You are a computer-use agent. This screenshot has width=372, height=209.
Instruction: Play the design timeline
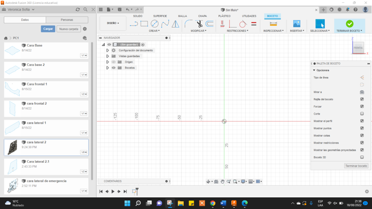click(x=113, y=191)
